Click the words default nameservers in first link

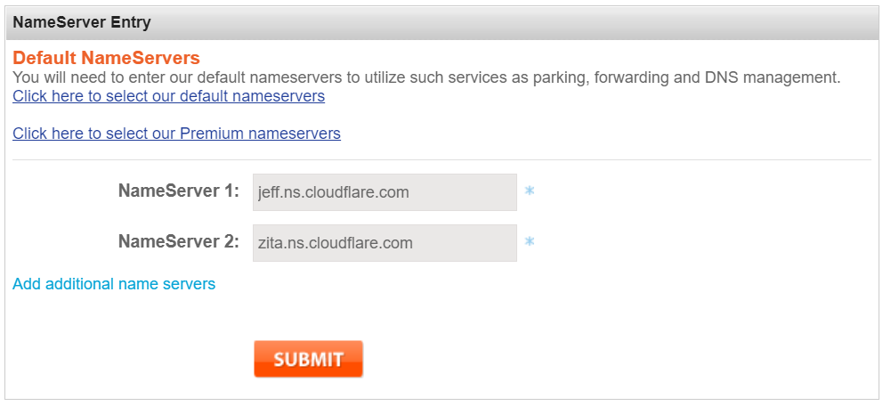[x=252, y=96]
